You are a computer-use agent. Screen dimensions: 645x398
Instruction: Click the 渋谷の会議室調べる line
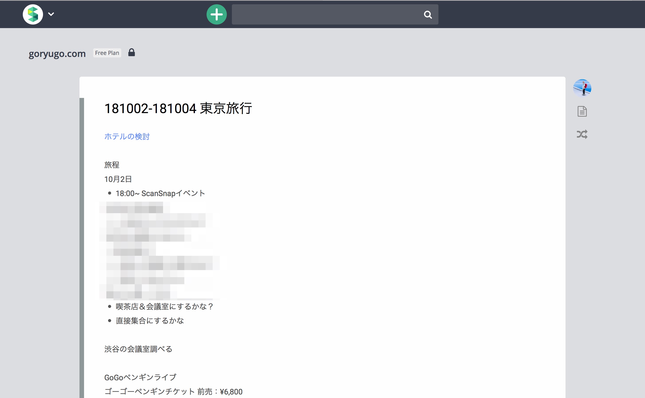click(x=138, y=349)
